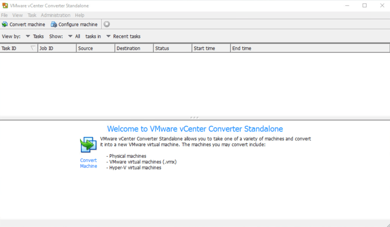This screenshot has width=390, height=227.
Task: Open the View menu
Action: coord(18,15)
